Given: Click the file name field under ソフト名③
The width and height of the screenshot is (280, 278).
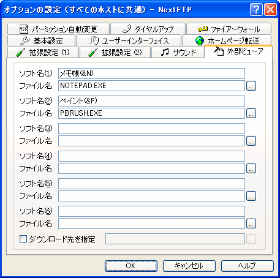Looking at the screenshot, I should tap(151, 141).
